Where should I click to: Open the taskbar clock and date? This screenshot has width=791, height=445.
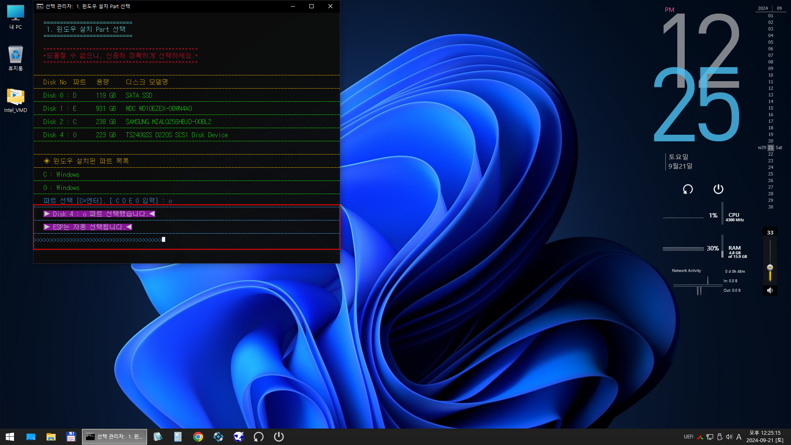765,437
